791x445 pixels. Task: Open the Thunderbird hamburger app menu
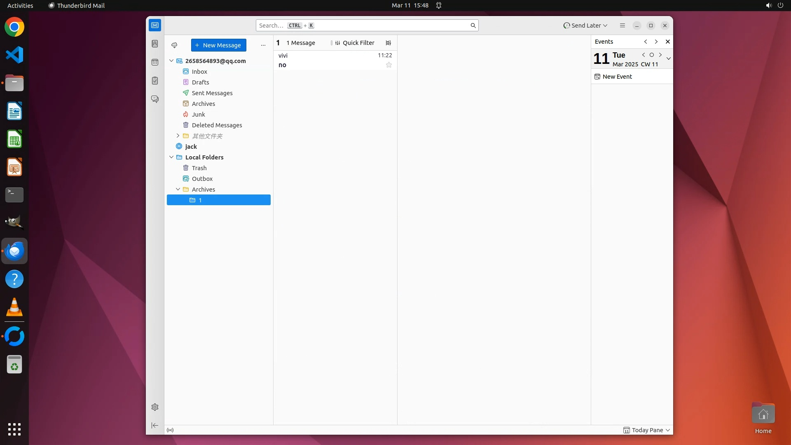622,26
